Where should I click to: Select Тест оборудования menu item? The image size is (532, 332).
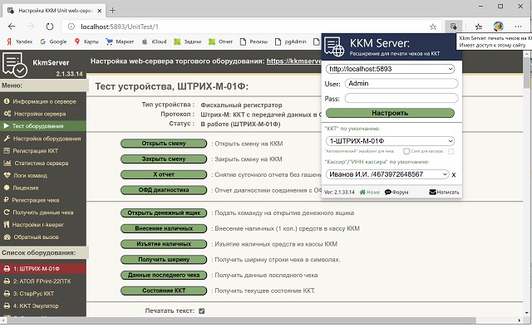[x=43, y=126]
